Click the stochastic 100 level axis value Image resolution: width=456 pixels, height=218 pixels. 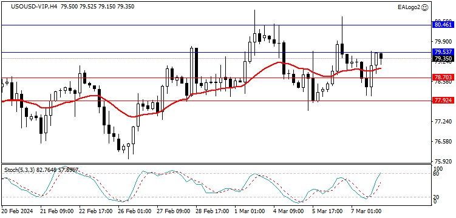coord(438,168)
